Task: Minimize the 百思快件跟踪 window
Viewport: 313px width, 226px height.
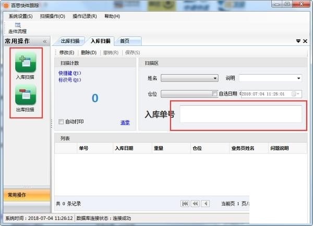Action: point(276,4)
